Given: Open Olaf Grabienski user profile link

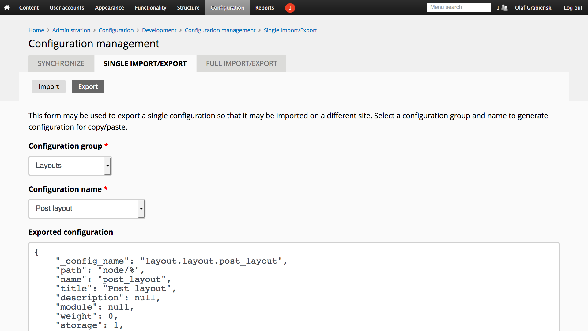Looking at the screenshot, I should [533, 8].
